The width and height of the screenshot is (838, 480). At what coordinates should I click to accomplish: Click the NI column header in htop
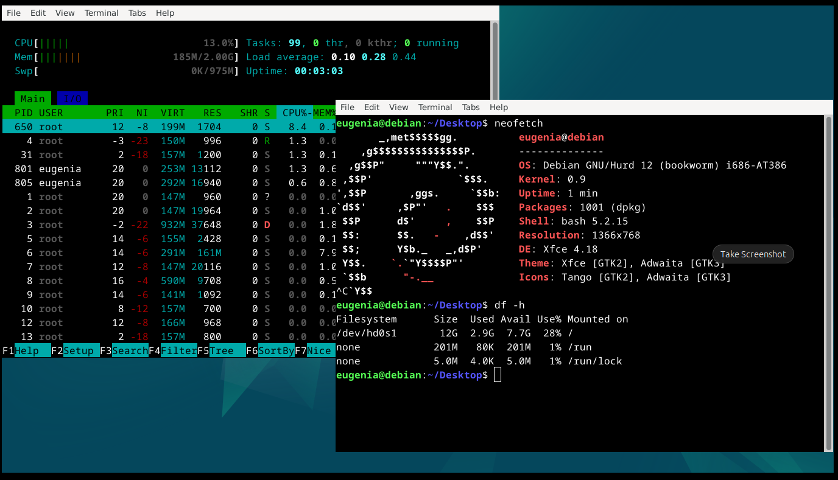click(x=143, y=113)
